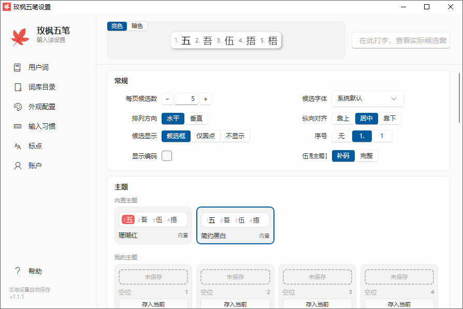Open the 候选字体 dropdown
Screen dimensions: 463x309
[x=368, y=98]
